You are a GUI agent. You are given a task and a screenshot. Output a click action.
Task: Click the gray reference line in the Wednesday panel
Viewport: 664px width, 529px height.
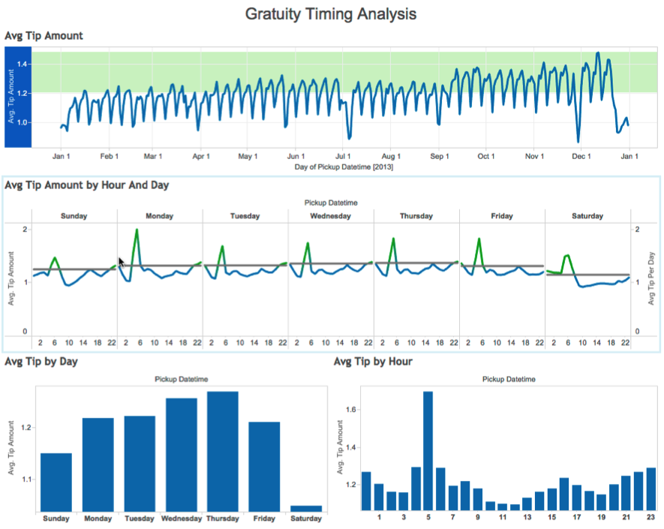tap(338, 264)
